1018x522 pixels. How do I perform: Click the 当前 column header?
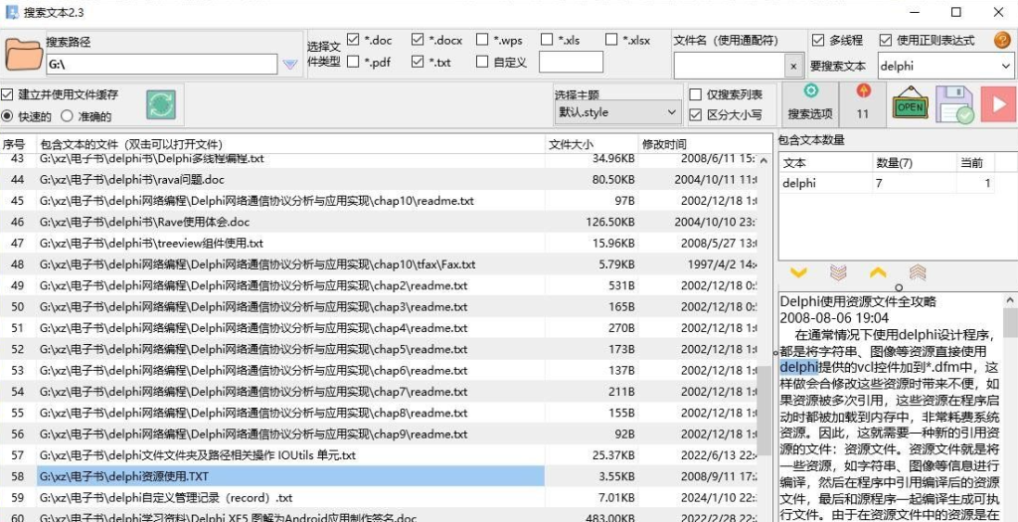pos(976,163)
